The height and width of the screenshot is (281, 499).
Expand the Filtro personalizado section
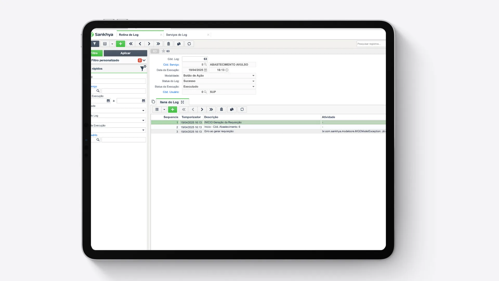(x=144, y=60)
